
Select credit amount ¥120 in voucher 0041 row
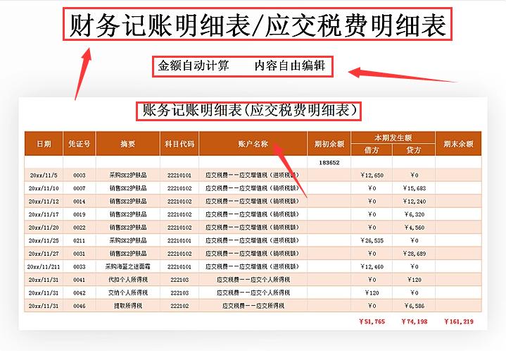(415, 280)
